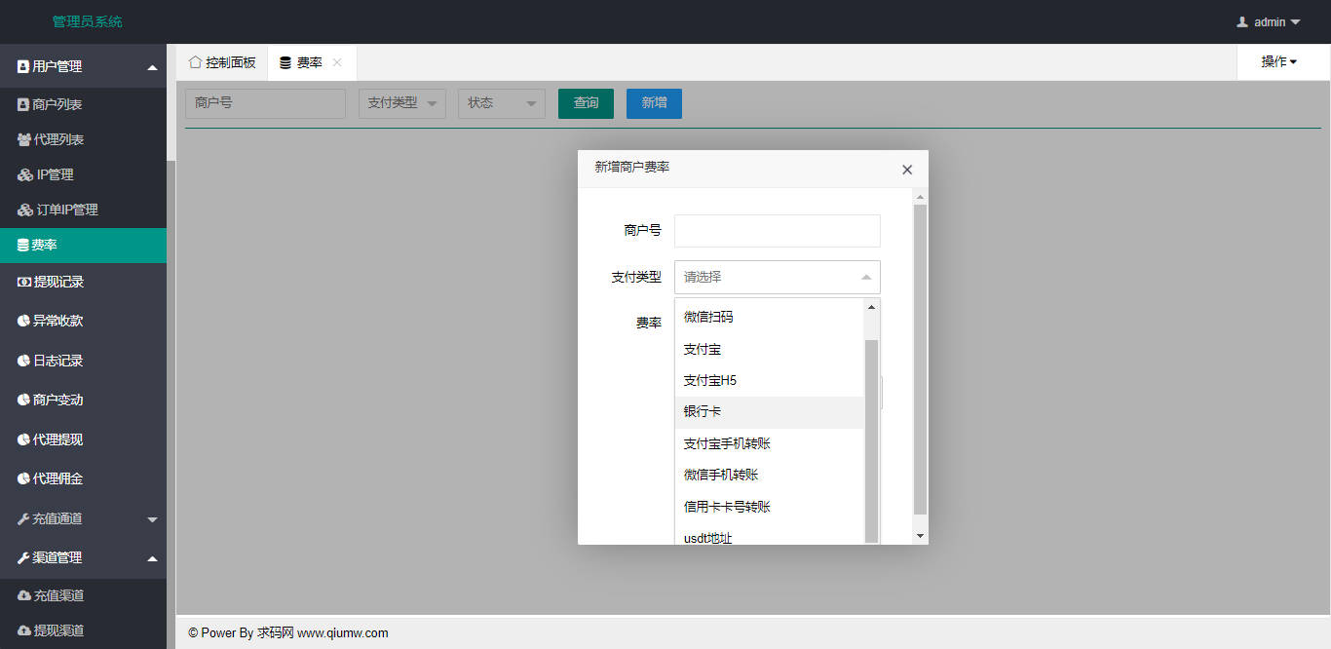Screen dimensions: 1331x649
Task: Open the admin user dropdown
Action: coord(1269,21)
